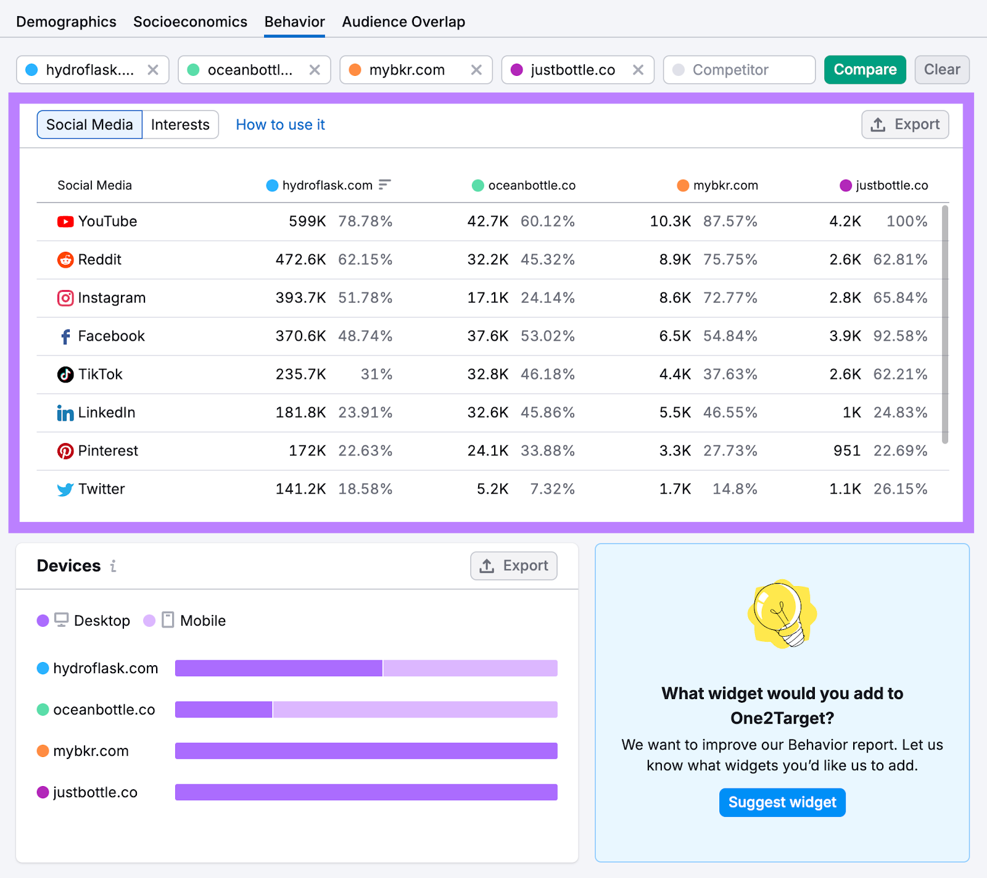Open the Demographics tab
Screen dimensions: 987x878
click(65, 20)
